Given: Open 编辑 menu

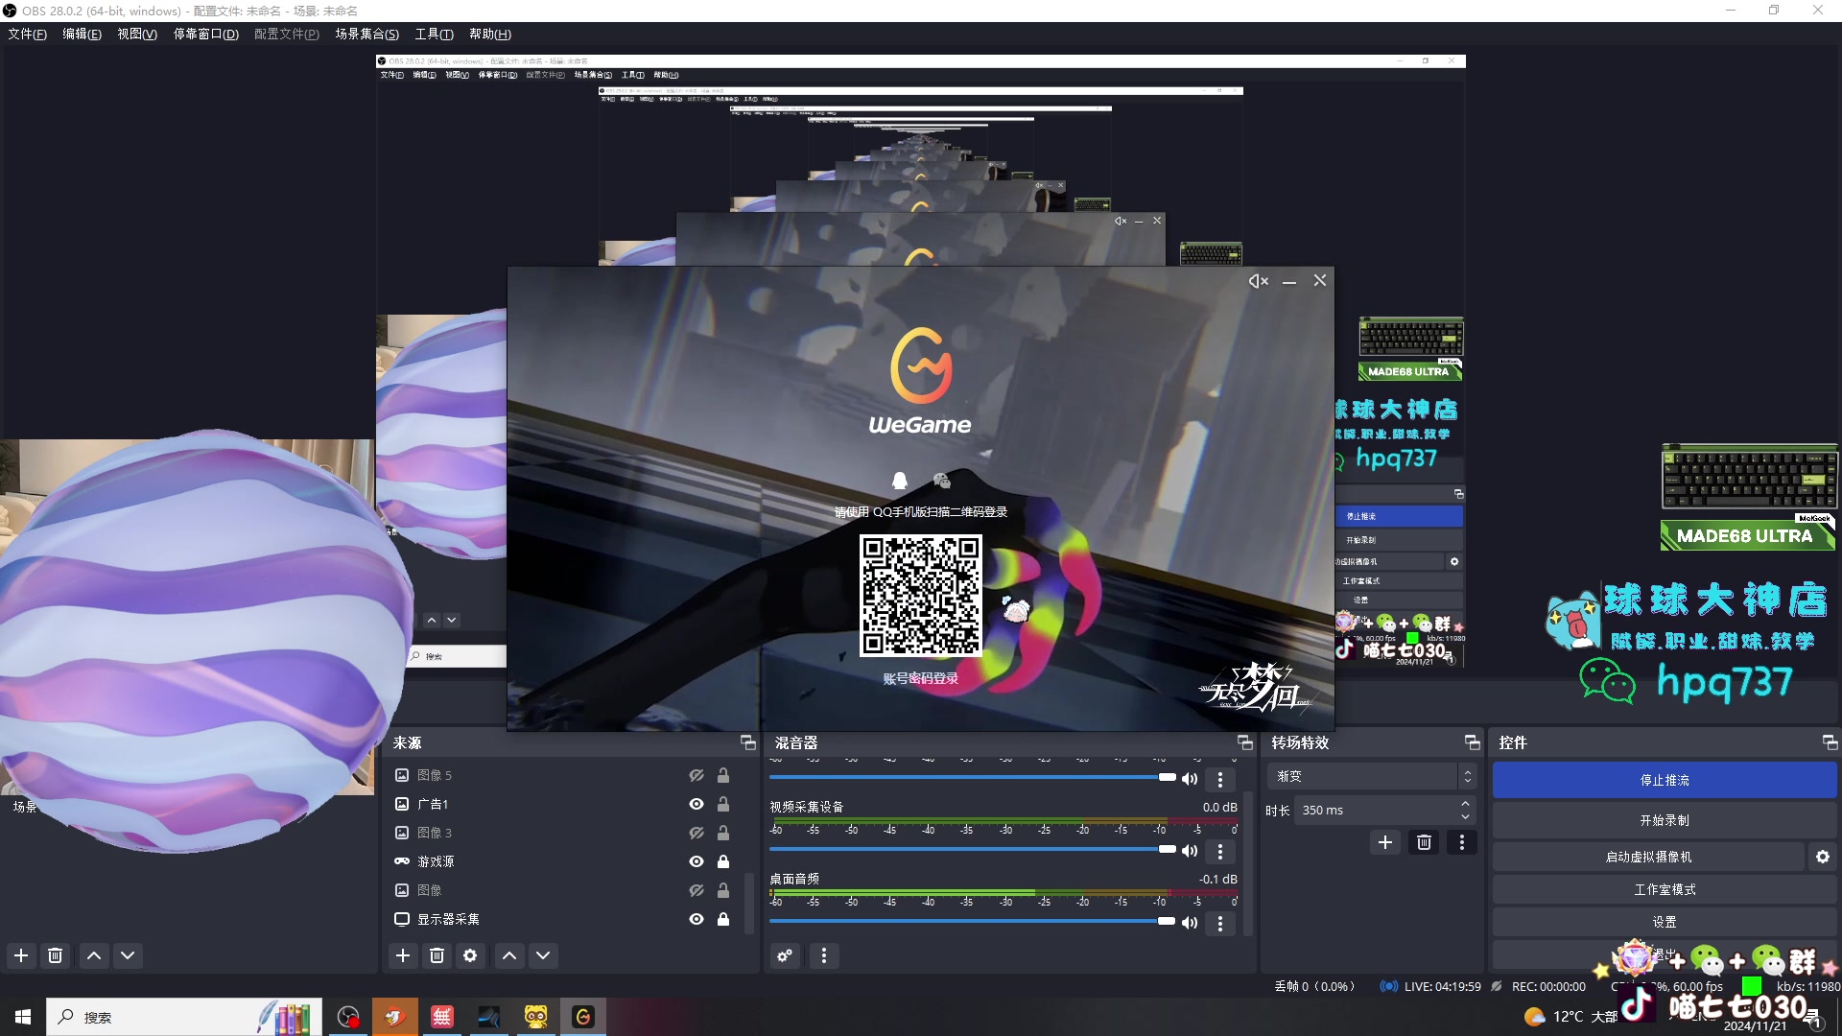Looking at the screenshot, I should tap(82, 34).
